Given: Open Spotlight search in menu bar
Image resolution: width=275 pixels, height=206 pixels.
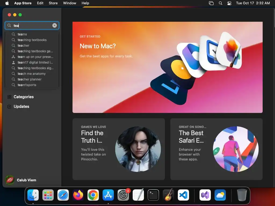Looking at the screenshot, I should pyautogui.click(x=220, y=3).
